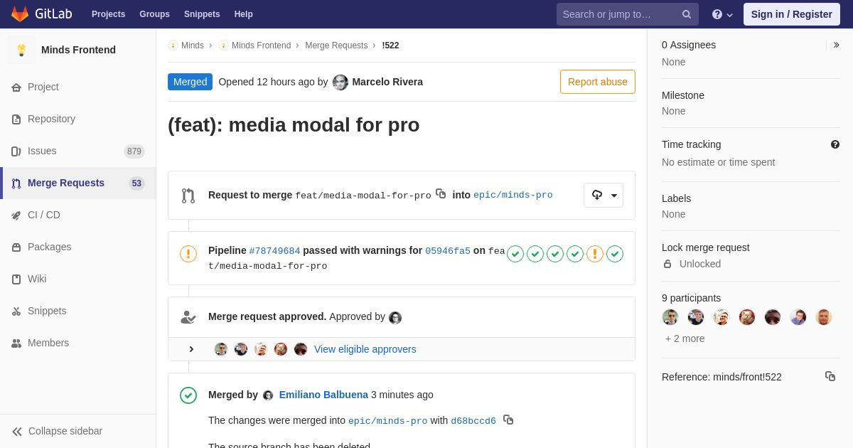Copy the source branch name icon
The image size is (853, 448).
pos(441,193)
